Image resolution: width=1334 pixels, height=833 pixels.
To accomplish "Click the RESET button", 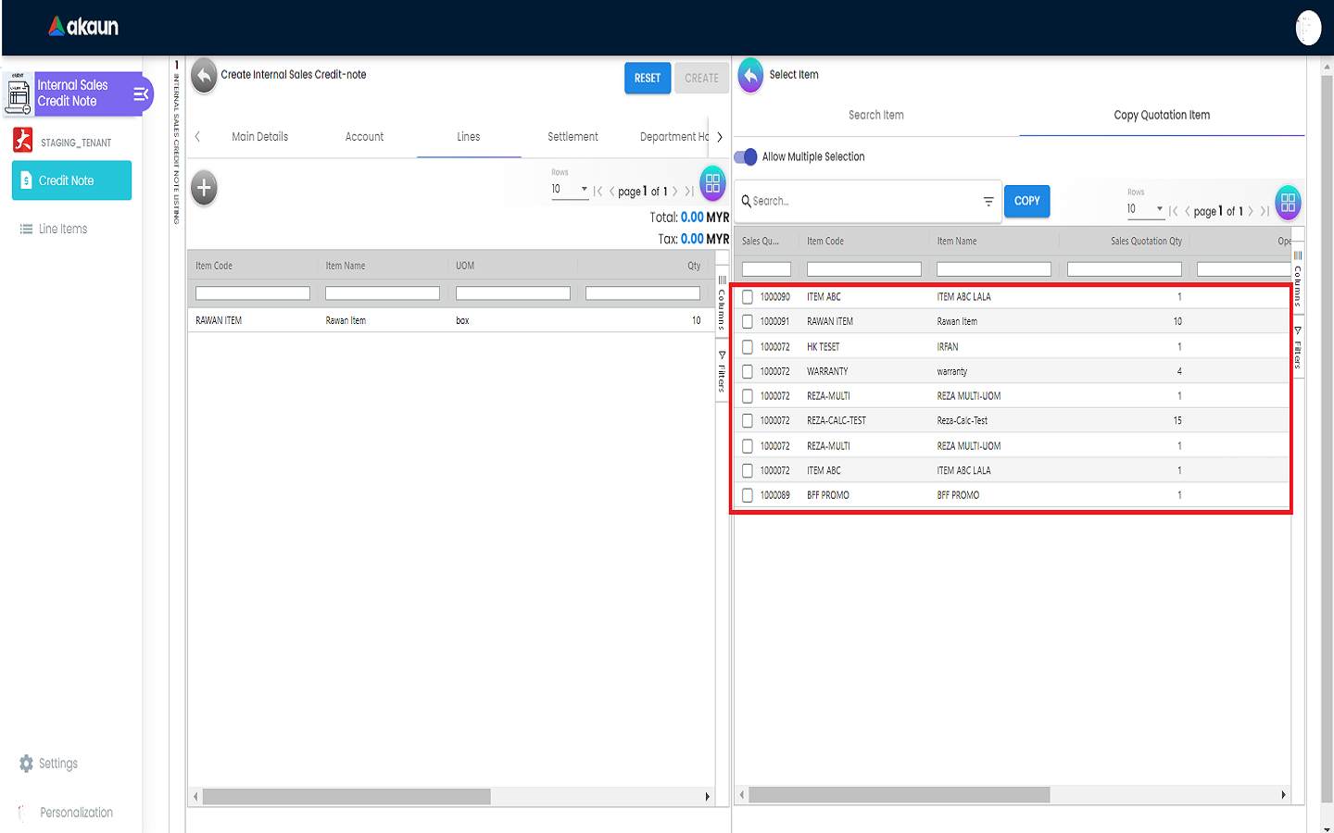I will coord(648,79).
